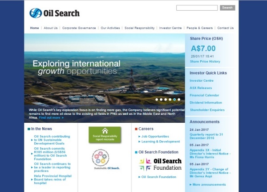Click the Sustainable Oil Search circular logo
Image resolution: width=267 pixels, height=192 pixels.
[104, 159]
